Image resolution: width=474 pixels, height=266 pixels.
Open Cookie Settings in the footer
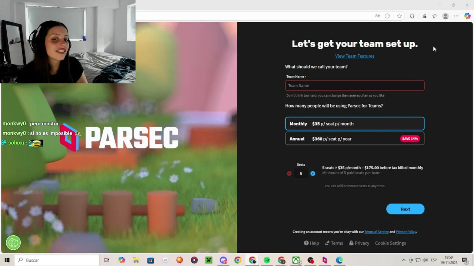391,243
